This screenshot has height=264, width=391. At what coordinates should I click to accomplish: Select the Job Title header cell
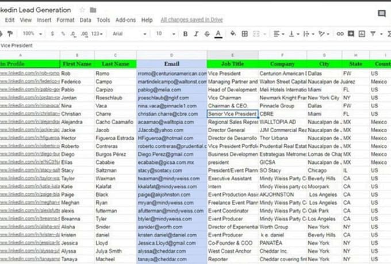[x=232, y=64]
